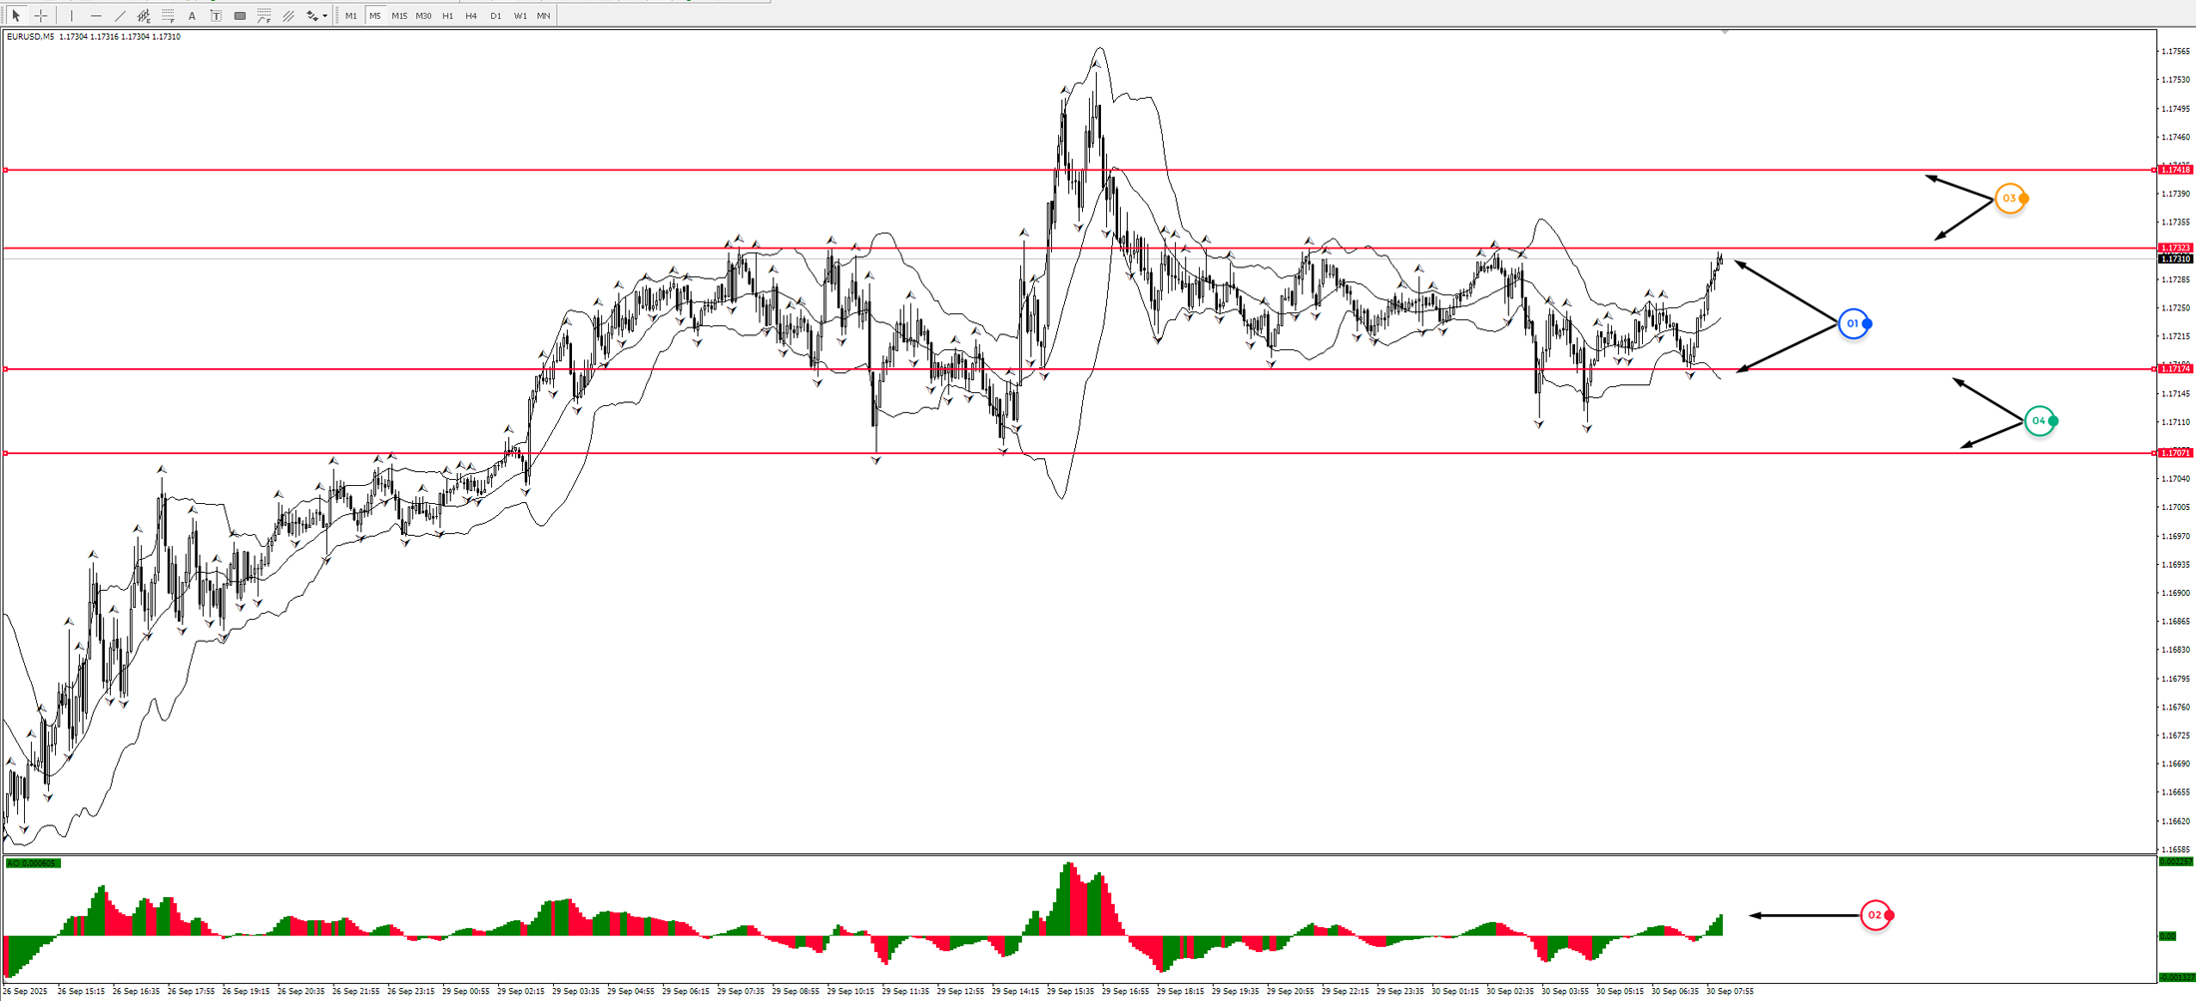Click the 1.17565 price scale value
The image size is (2196, 1001).
click(2176, 51)
